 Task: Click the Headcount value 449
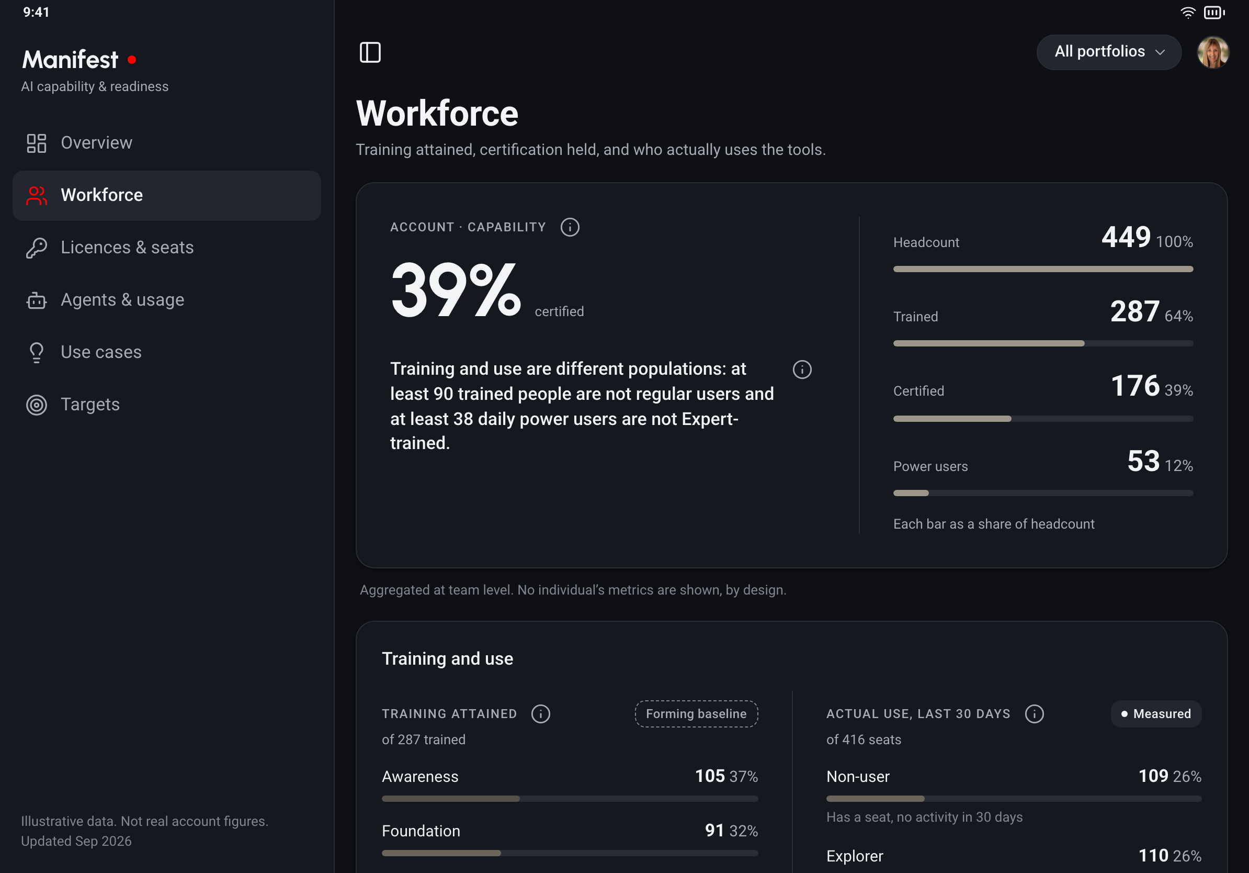[1126, 237]
